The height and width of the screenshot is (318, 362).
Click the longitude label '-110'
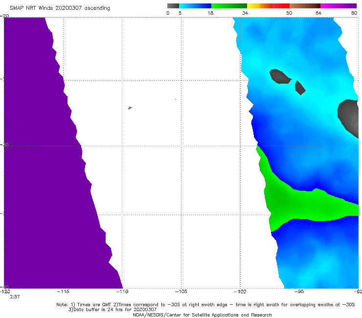tap(122, 292)
